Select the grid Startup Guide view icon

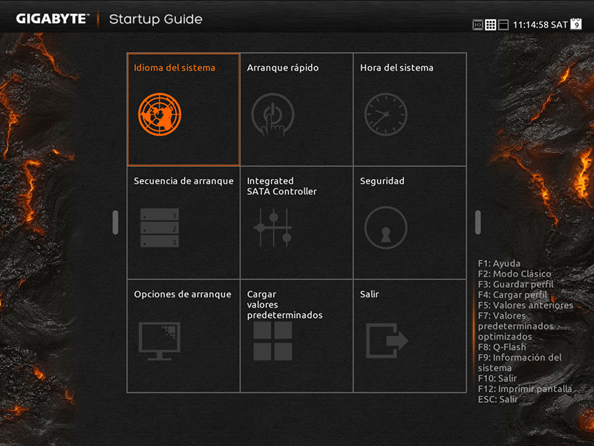click(491, 25)
